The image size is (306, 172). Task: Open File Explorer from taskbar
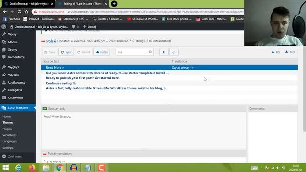point(46,168)
